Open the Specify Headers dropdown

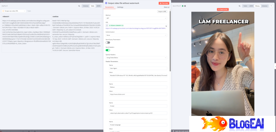click(x=136, y=57)
